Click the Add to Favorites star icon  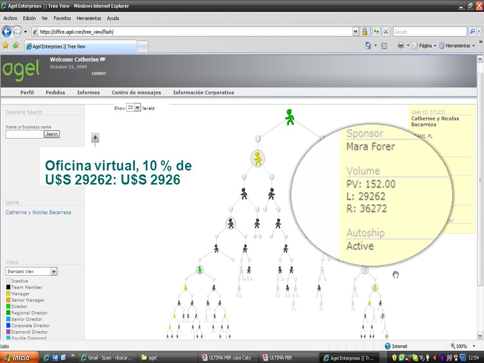coord(16,46)
